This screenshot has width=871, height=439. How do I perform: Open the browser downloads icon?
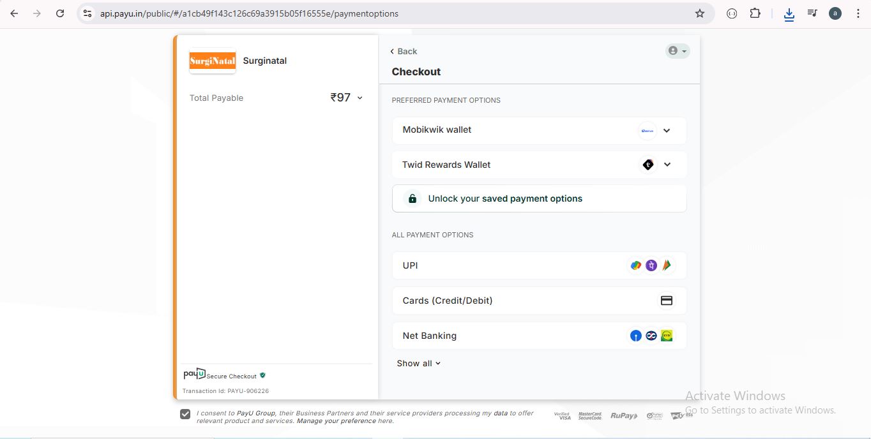pyautogui.click(x=789, y=13)
